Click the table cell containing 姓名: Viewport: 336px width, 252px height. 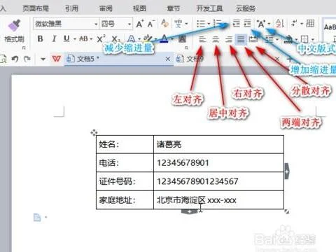(x=125, y=144)
